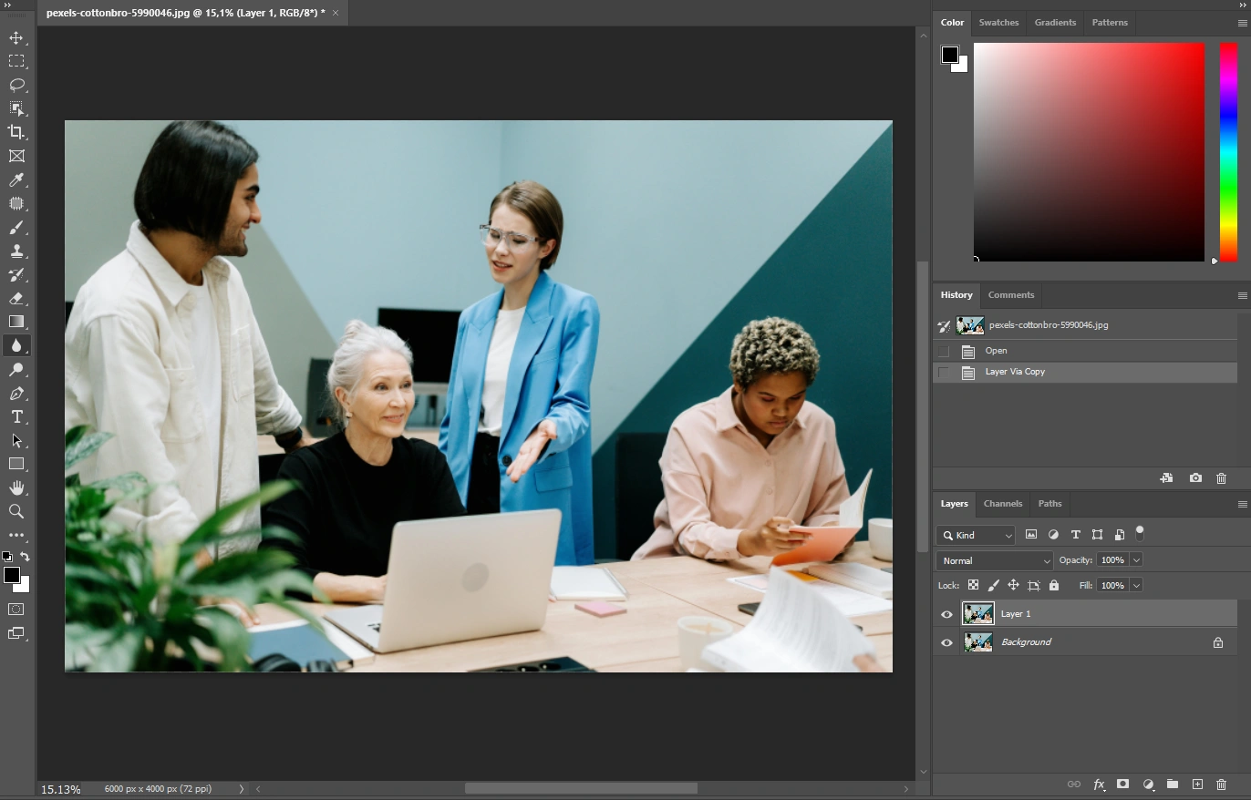Delete current history state trash icon

1221,477
